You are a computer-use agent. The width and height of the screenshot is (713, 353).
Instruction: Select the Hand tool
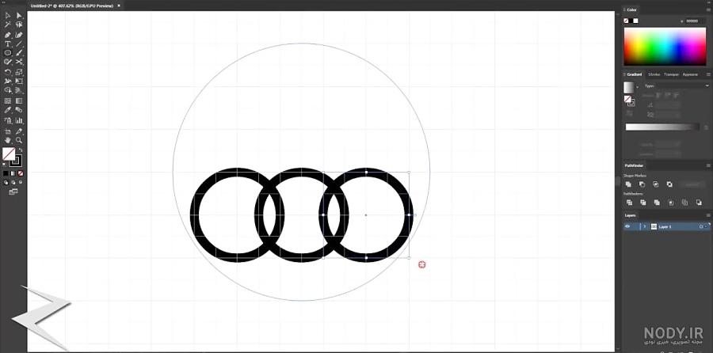point(8,140)
